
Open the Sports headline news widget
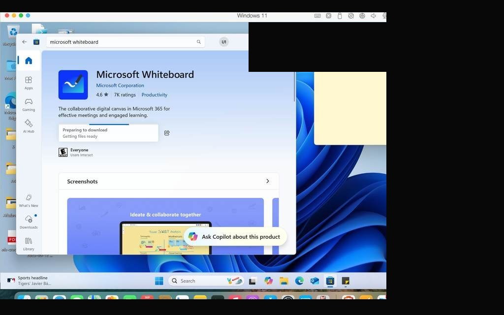pyautogui.click(x=29, y=281)
